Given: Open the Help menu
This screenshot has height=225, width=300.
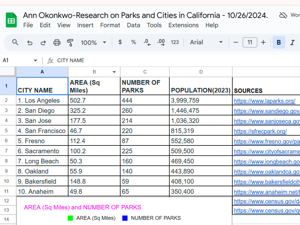Looking at the screenshot, I should (x=212, y=25).
